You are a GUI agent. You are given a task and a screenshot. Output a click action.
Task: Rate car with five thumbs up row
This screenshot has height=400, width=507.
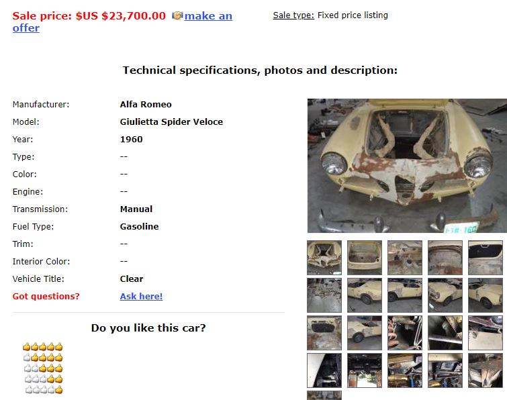pyautogui.click(x=43, y=347)
